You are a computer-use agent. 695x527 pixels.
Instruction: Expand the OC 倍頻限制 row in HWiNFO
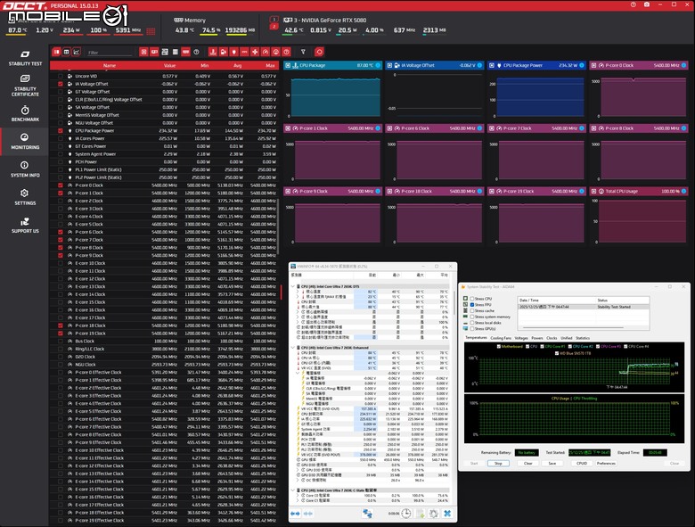coord(298,480)
